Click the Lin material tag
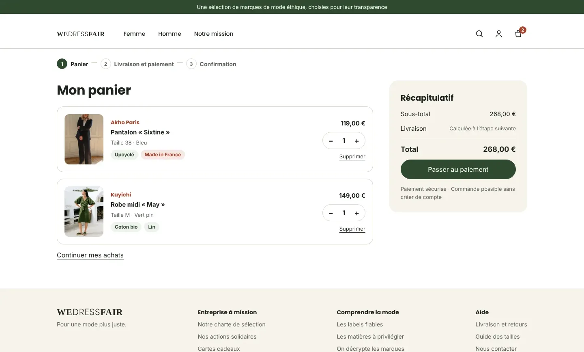Image resolution: width=584 pixels, height=352 pixels. 152,227
